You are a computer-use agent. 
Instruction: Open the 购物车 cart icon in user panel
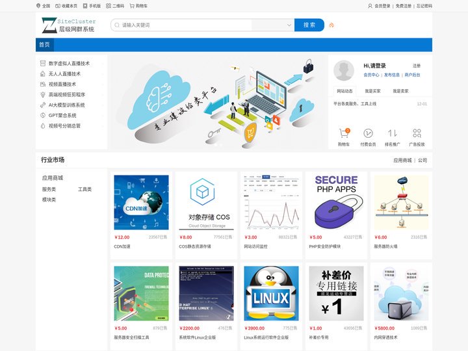click(344, 133)
